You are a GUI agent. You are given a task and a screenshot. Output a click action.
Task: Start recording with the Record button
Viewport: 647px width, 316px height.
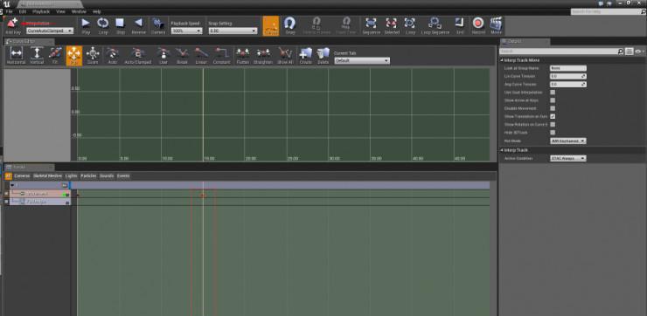[x=478, y=23]
